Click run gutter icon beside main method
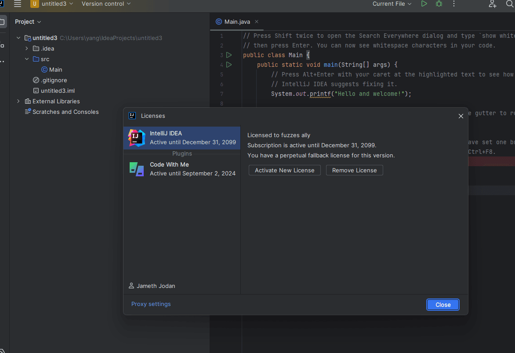Viewport: 515px width, 353px height. pos(228,65)
